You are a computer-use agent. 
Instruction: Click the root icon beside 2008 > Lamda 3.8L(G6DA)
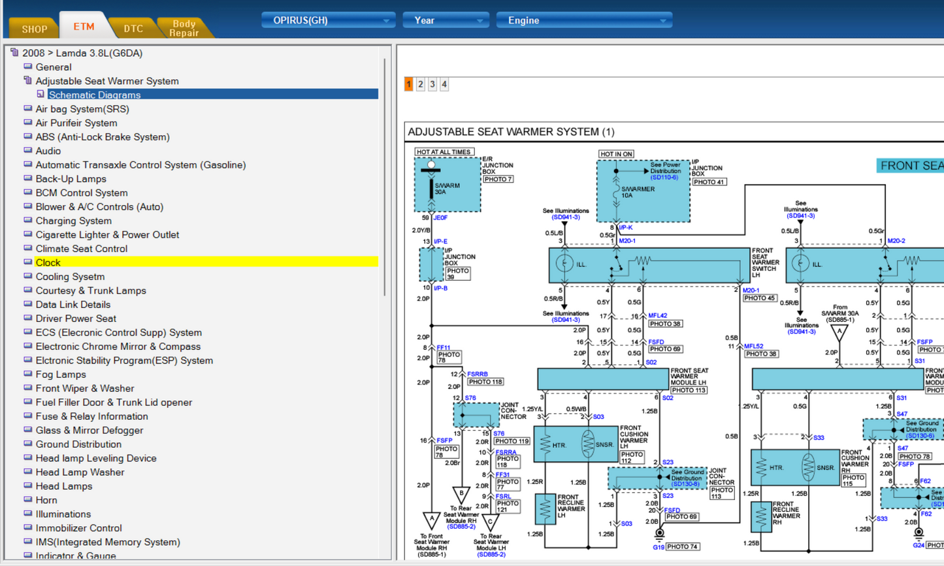click(x=14, y=52)
